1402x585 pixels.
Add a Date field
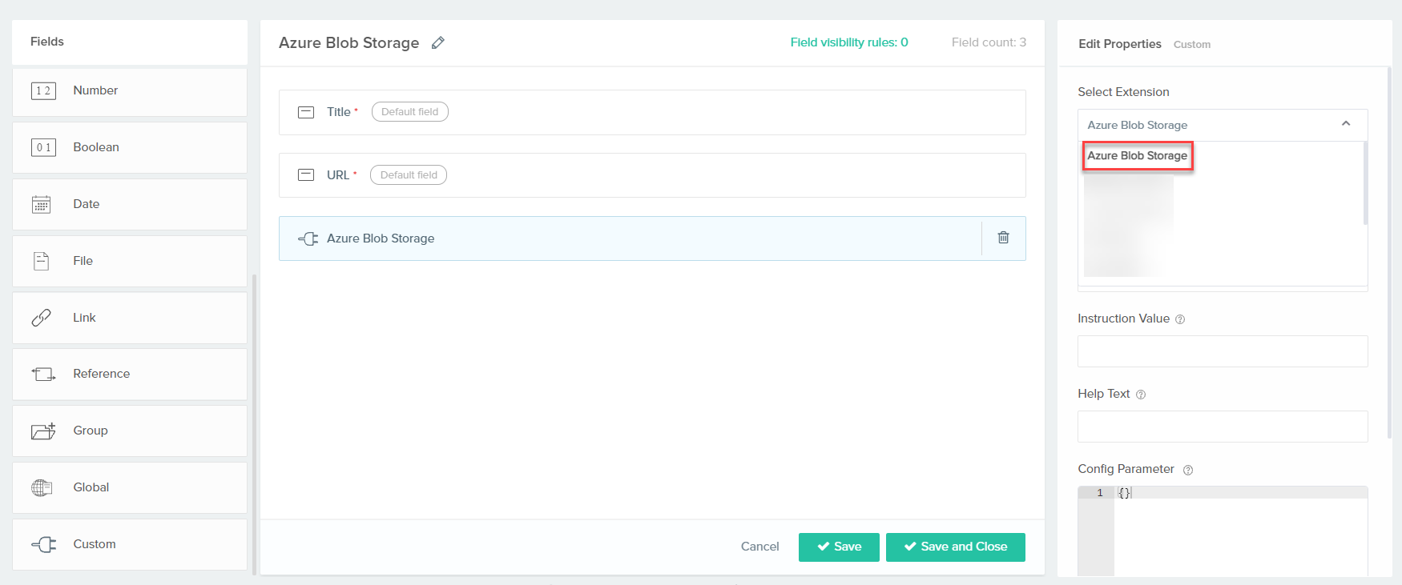tap(130, 204)
